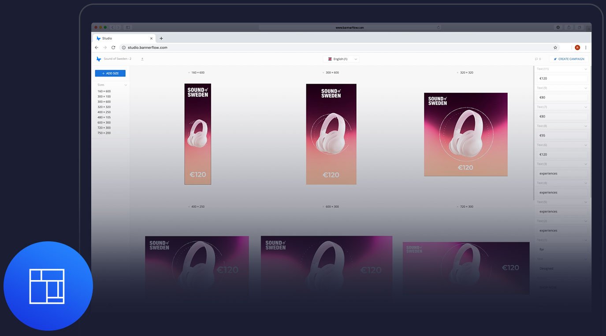Select the 600 × 300 size in list
Image resolution: width=606 pixels, height=336 pixels.
click(x=104, y=122)
